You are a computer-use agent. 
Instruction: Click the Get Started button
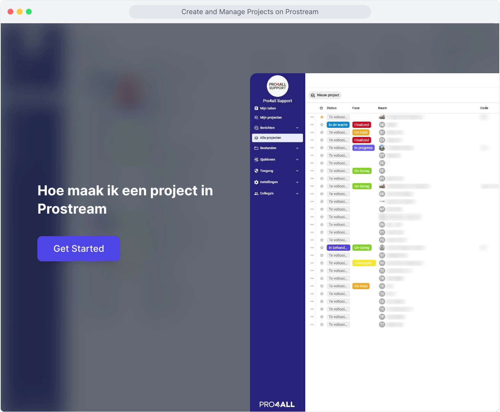79,249
